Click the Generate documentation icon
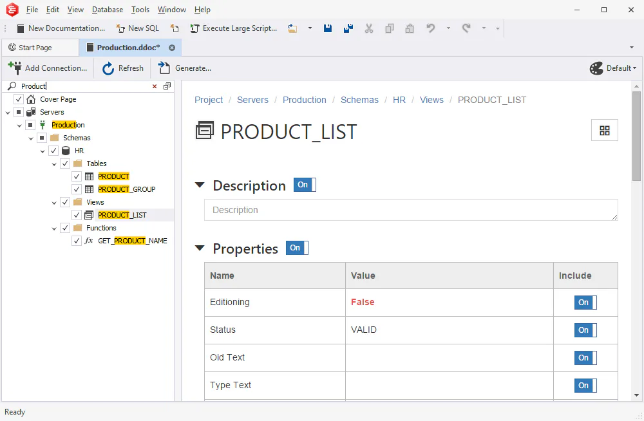The image size is (644, 421). coord(164,68)
